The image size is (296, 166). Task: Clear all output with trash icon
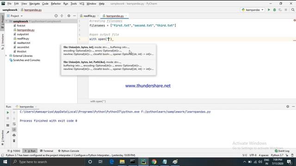pos(14,141)
